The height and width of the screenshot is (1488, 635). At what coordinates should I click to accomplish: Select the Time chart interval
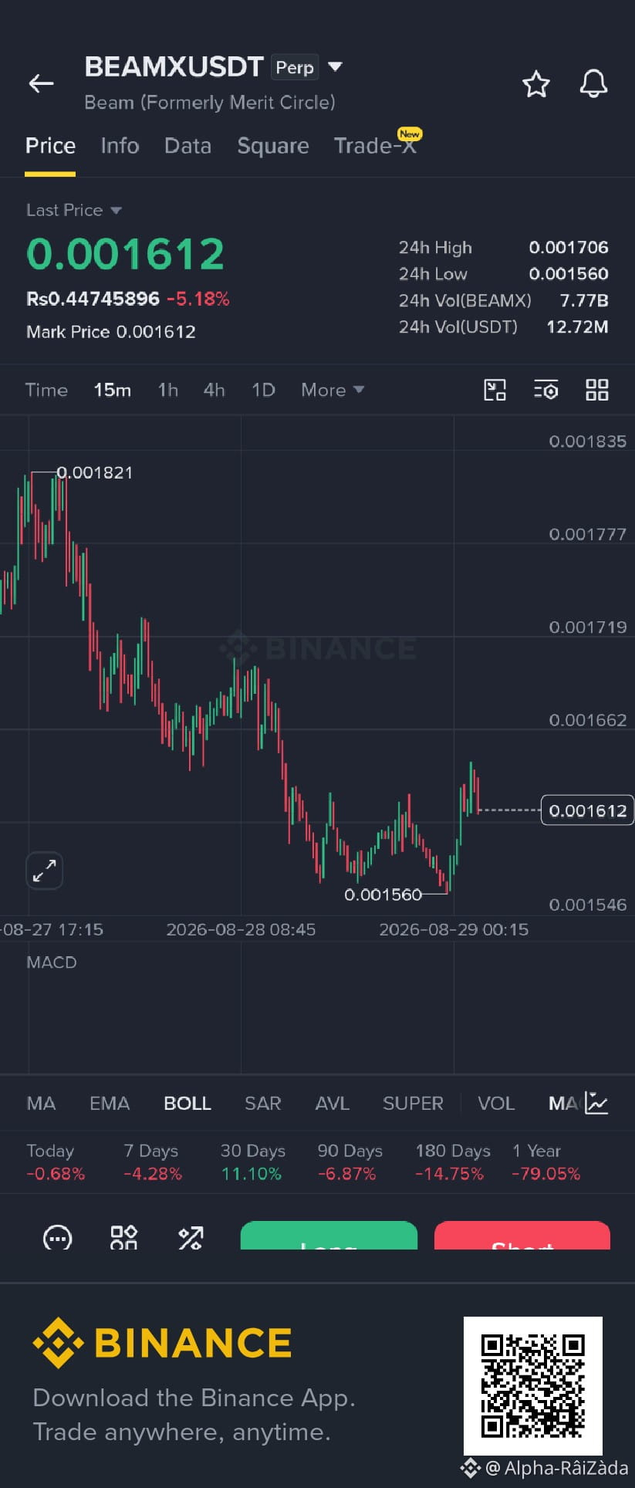[46, 390]
